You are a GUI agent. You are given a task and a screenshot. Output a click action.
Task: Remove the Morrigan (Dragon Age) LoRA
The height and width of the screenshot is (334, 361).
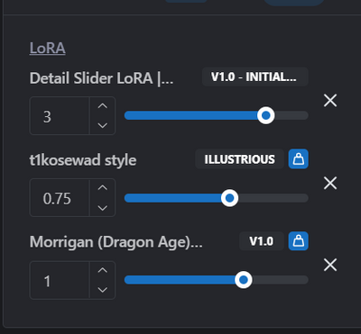pos(330,266)
